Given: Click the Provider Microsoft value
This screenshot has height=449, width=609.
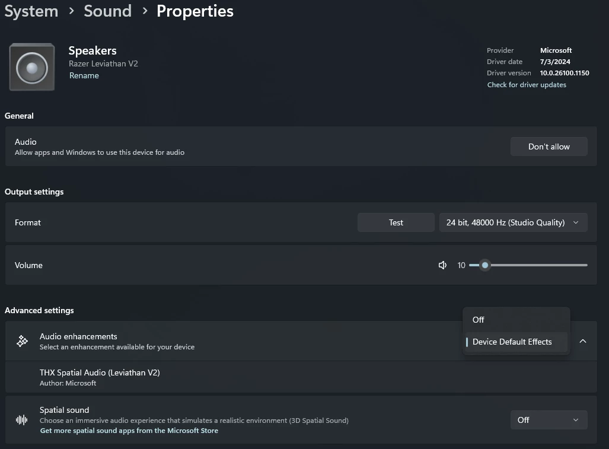Looking at the screenshot, I should coord(556,50).
